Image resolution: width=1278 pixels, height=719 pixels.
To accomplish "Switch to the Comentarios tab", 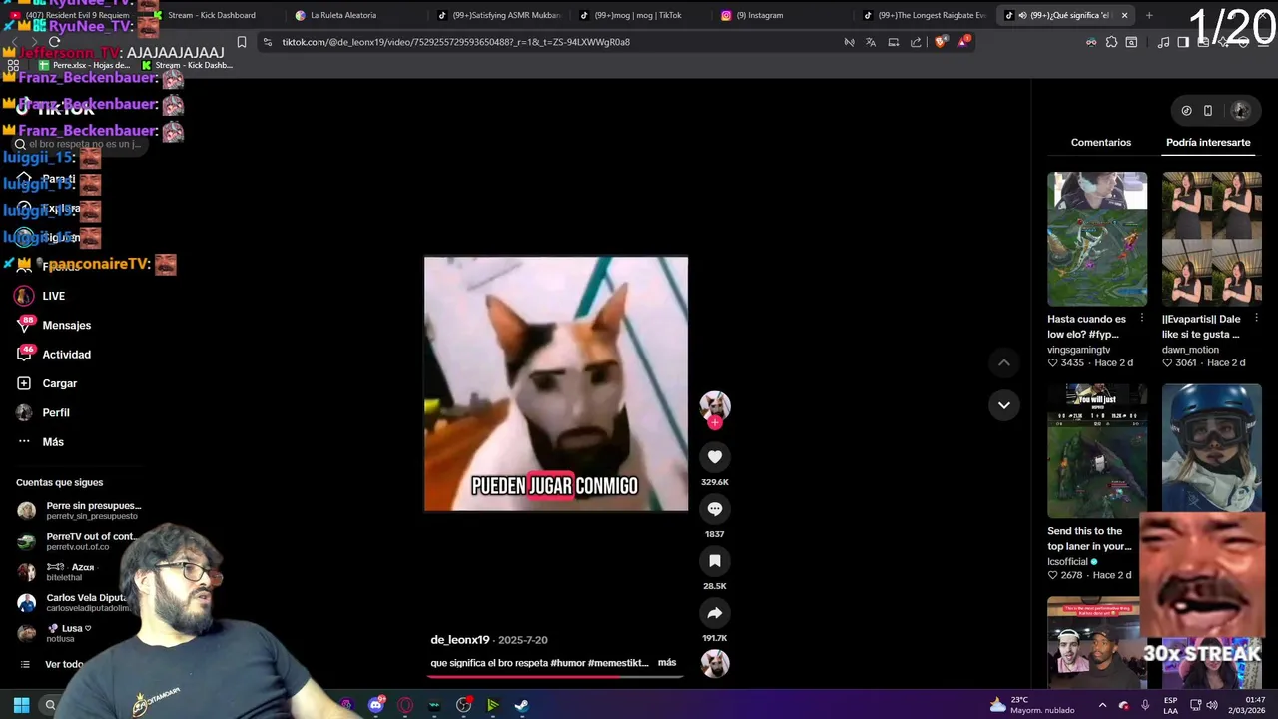I will [x=1101, y=143].
